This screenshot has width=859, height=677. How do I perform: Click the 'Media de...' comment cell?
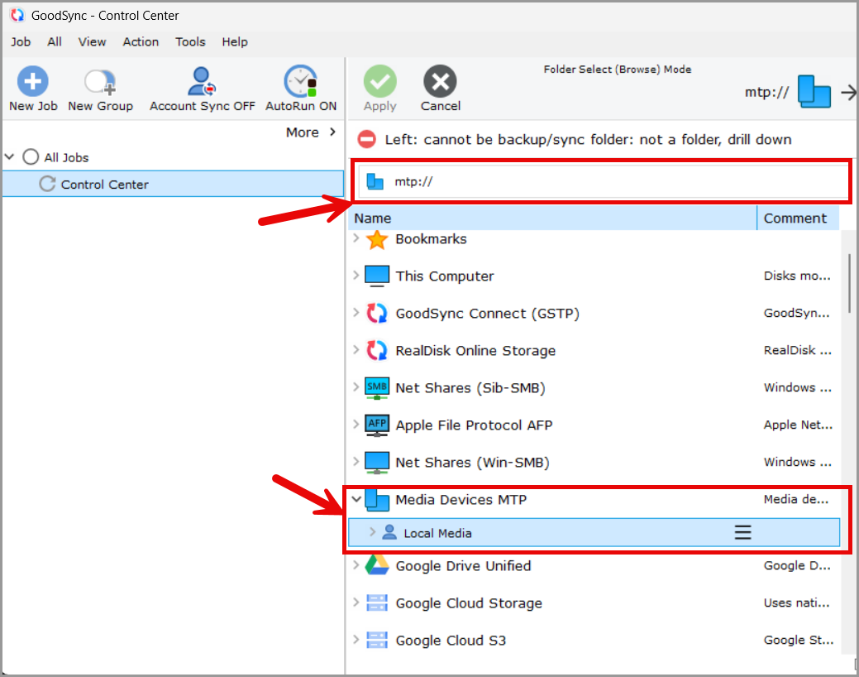coord(796,499)
